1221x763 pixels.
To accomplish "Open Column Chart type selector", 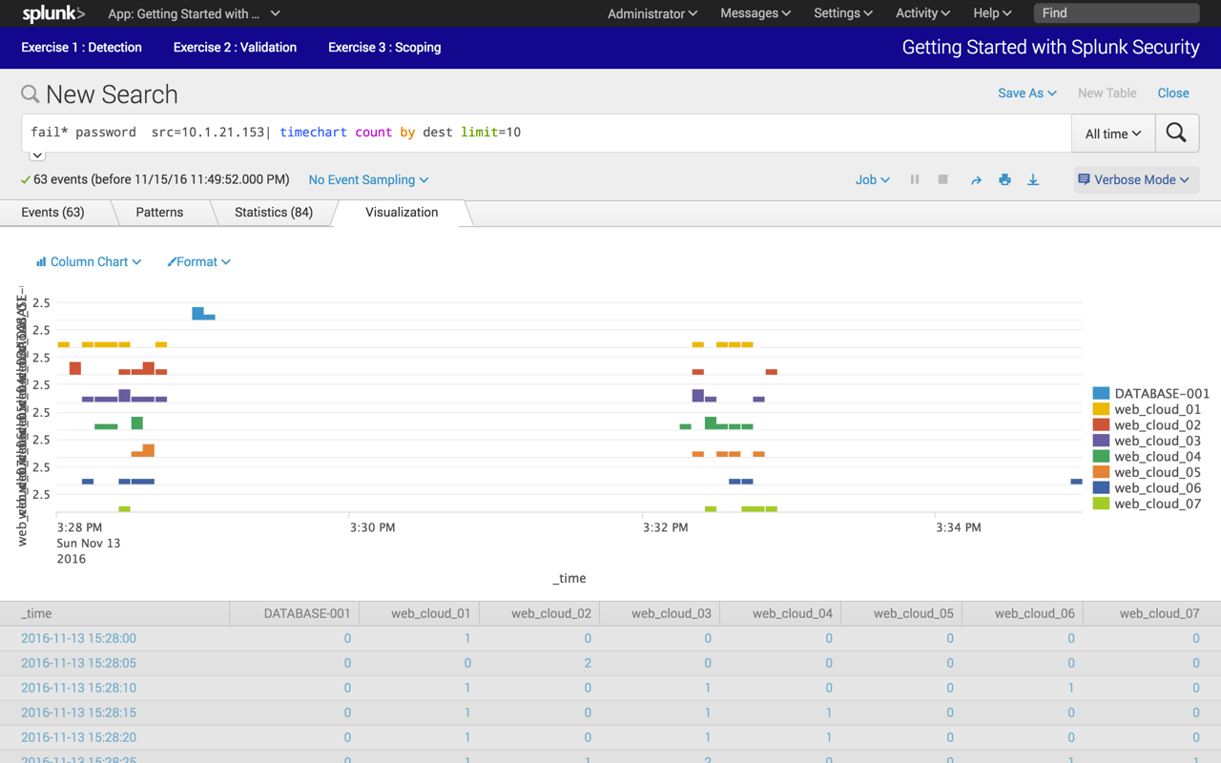I will [x=89, y=261].
